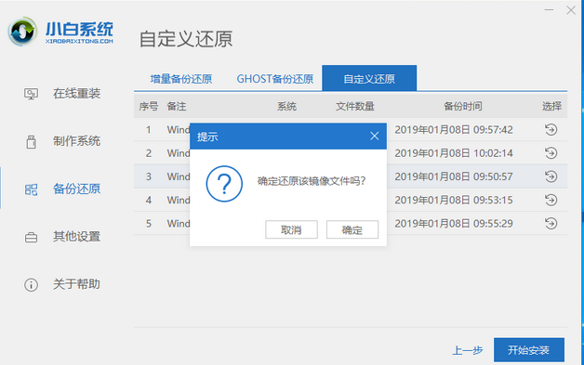The image size is (584, 365).
Task: Click restore icon for 09:57:42 backup
Action: [x=551, y=129]
